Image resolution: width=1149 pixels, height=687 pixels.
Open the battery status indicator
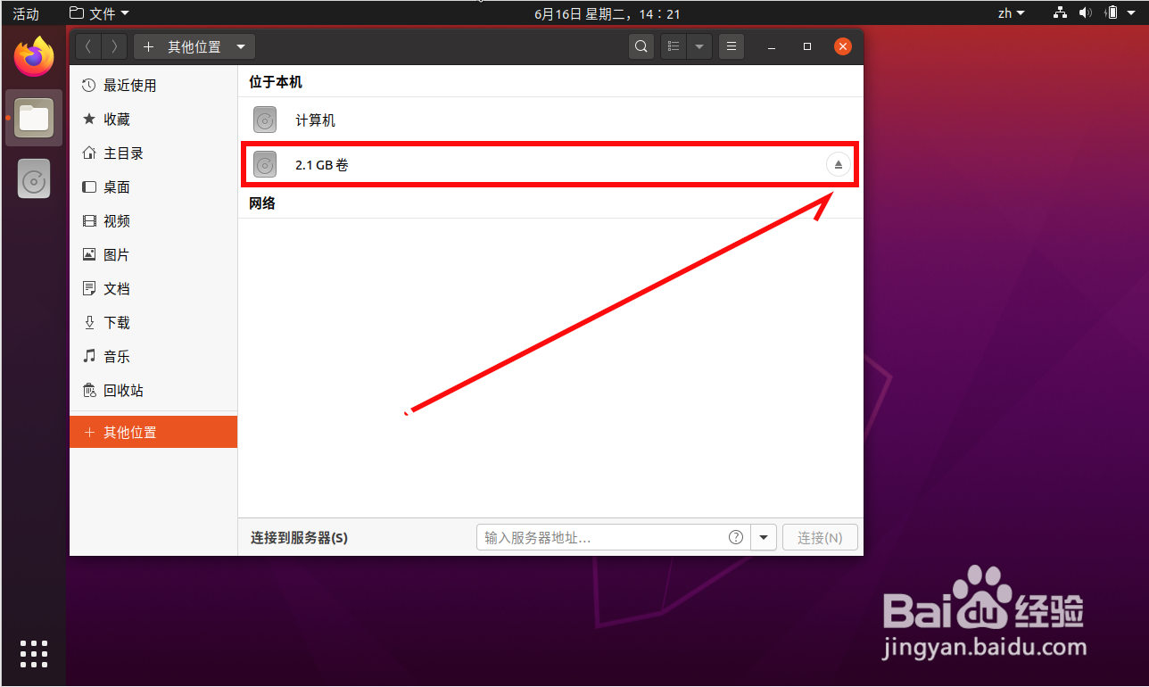point(1112,13)
